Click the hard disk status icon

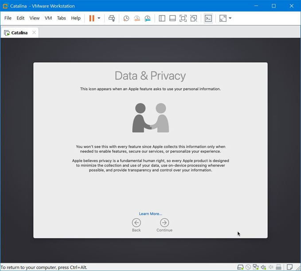tap(240, 267)
